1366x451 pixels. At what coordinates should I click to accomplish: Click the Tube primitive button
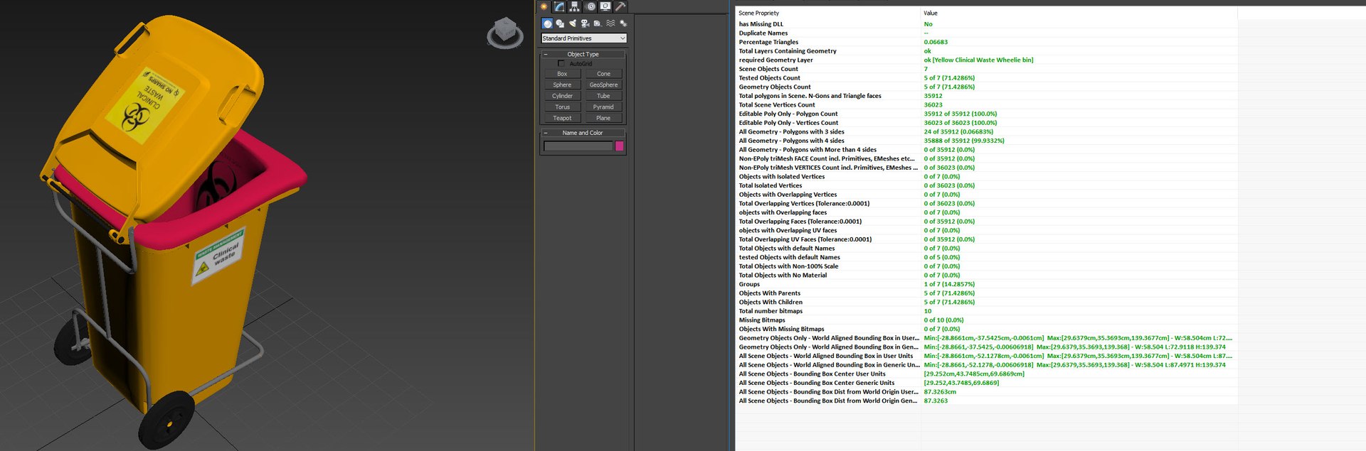click(603, 96)
